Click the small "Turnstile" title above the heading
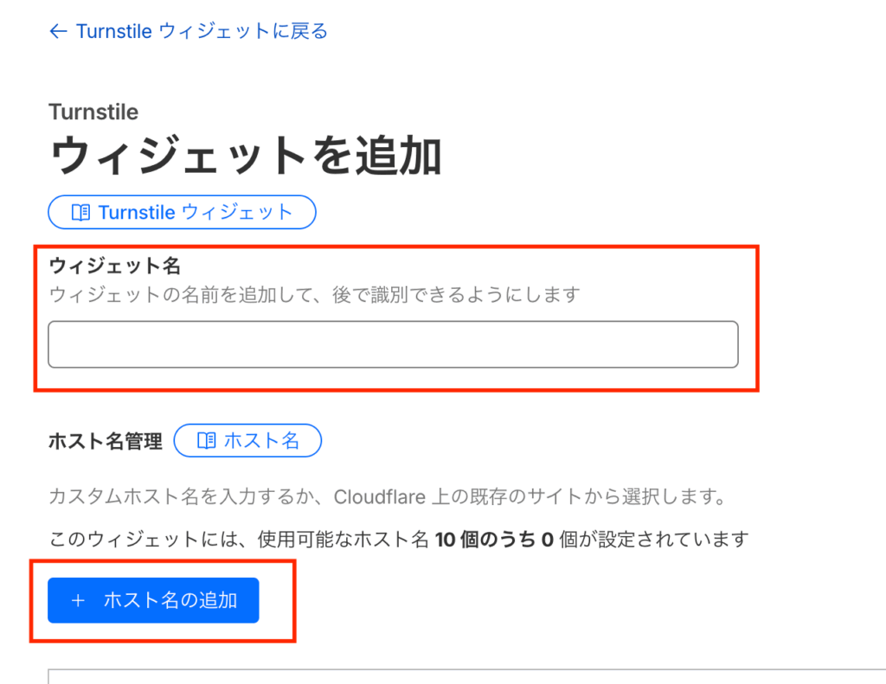This screenshot has height=684, width=886. coord(93,112)
